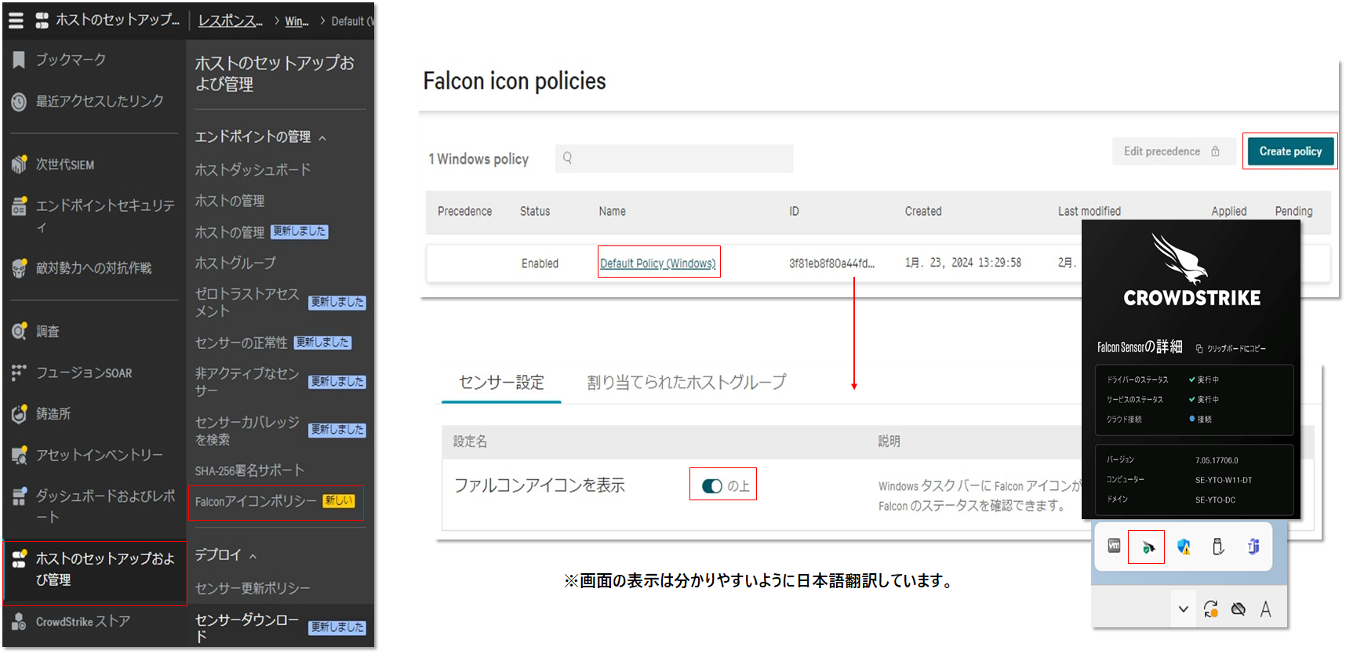Click the policy ID 3f81eb8f80a44fd...
1346x654 pixels.
831,263
